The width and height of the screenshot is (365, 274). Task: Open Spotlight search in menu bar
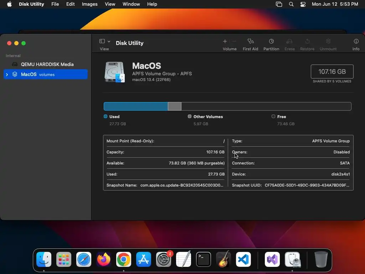click(x=291, y=4)
